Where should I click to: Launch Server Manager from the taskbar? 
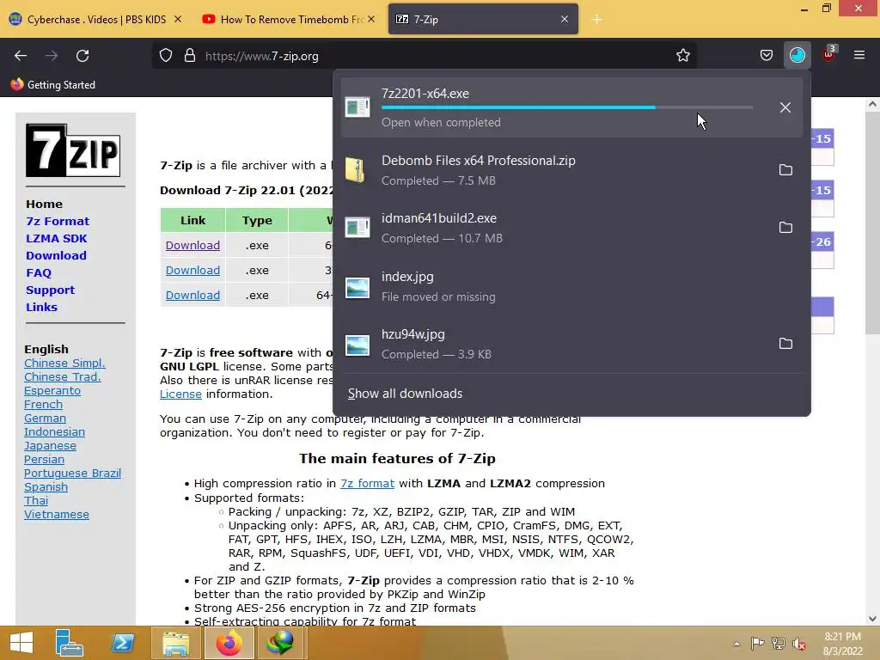coord(69,643)
